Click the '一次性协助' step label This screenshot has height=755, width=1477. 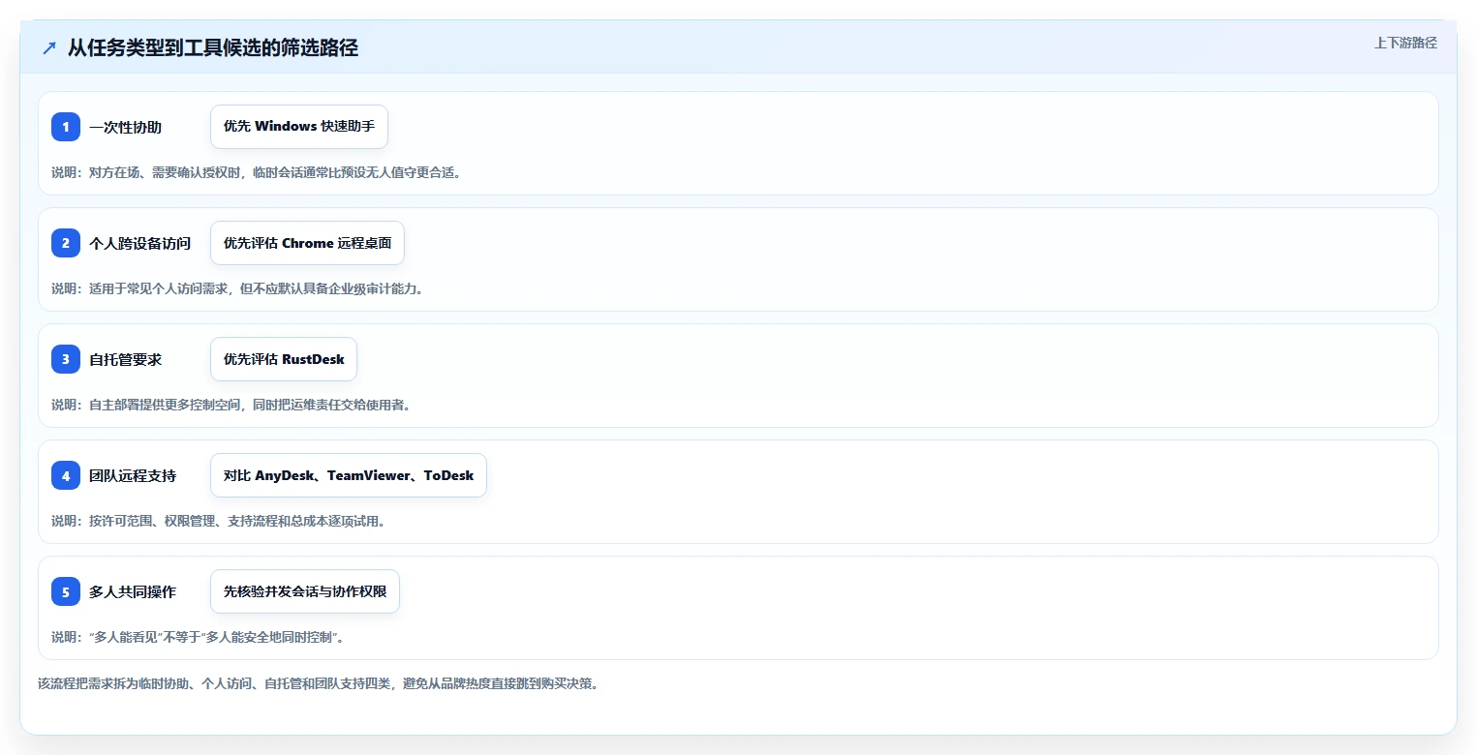click(x=125, y=127)
